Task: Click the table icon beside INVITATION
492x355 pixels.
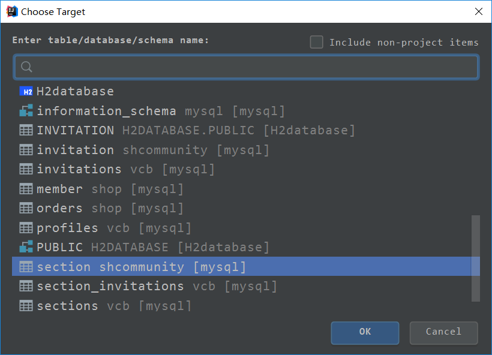Action: pos(26,130)
